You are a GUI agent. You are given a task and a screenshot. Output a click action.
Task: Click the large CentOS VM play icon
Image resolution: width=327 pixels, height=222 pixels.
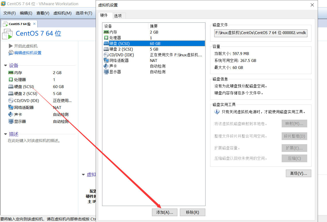point(7,34)
